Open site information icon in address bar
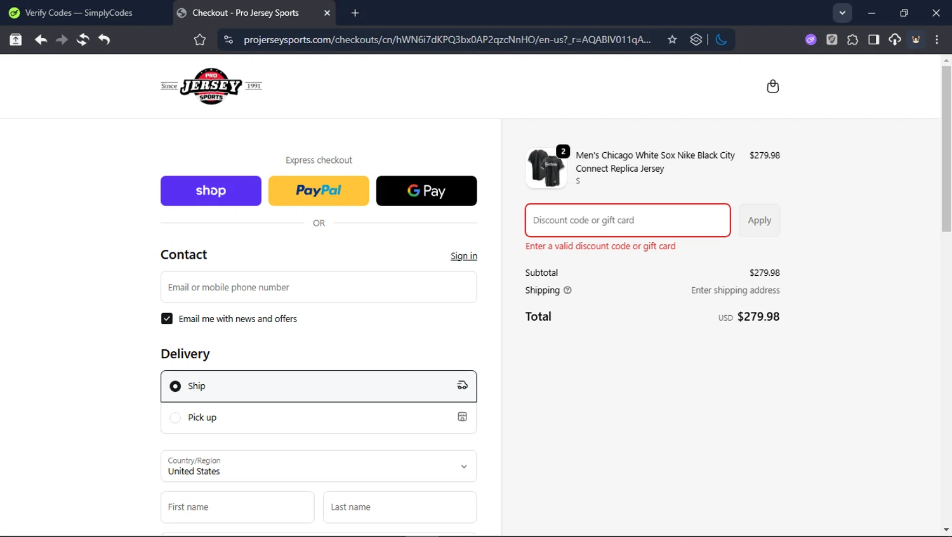952x537 pixels. pyautogui.click(x=228, y=39)
